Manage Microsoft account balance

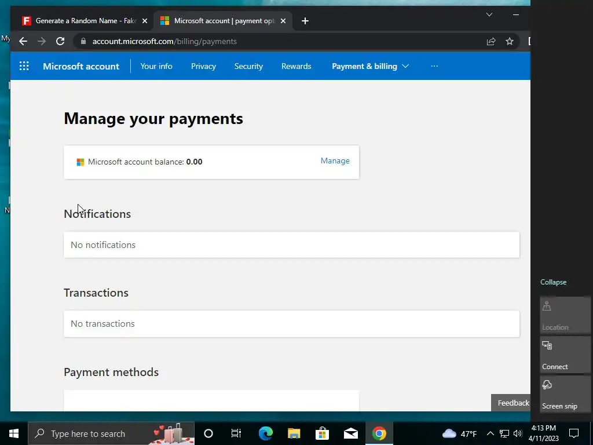[335, 161]
